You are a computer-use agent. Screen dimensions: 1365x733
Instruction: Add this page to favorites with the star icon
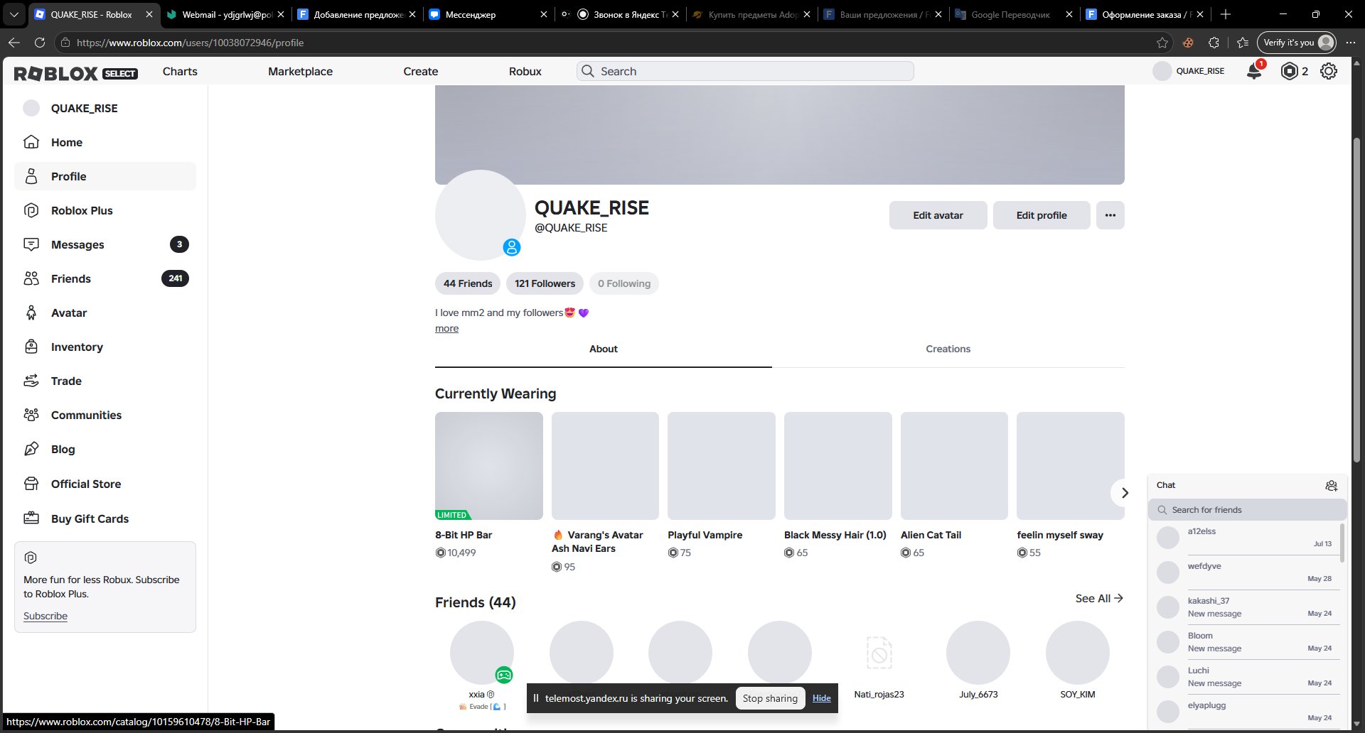[1162, 43]
